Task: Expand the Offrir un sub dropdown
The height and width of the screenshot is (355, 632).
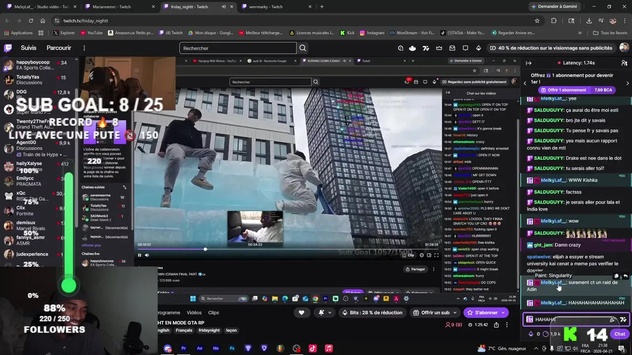Action: 454,313
